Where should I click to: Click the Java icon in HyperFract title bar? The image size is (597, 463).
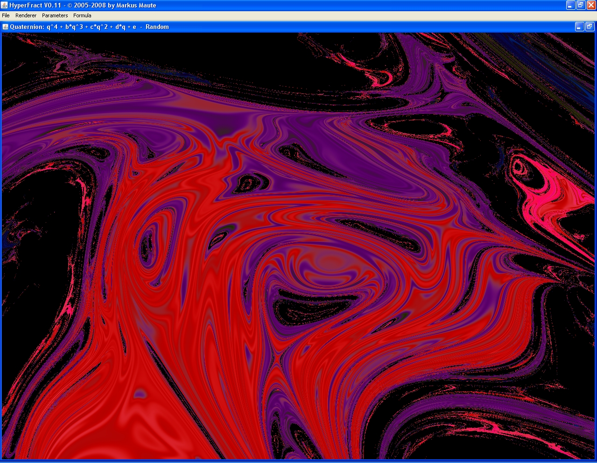pos(5,5)
